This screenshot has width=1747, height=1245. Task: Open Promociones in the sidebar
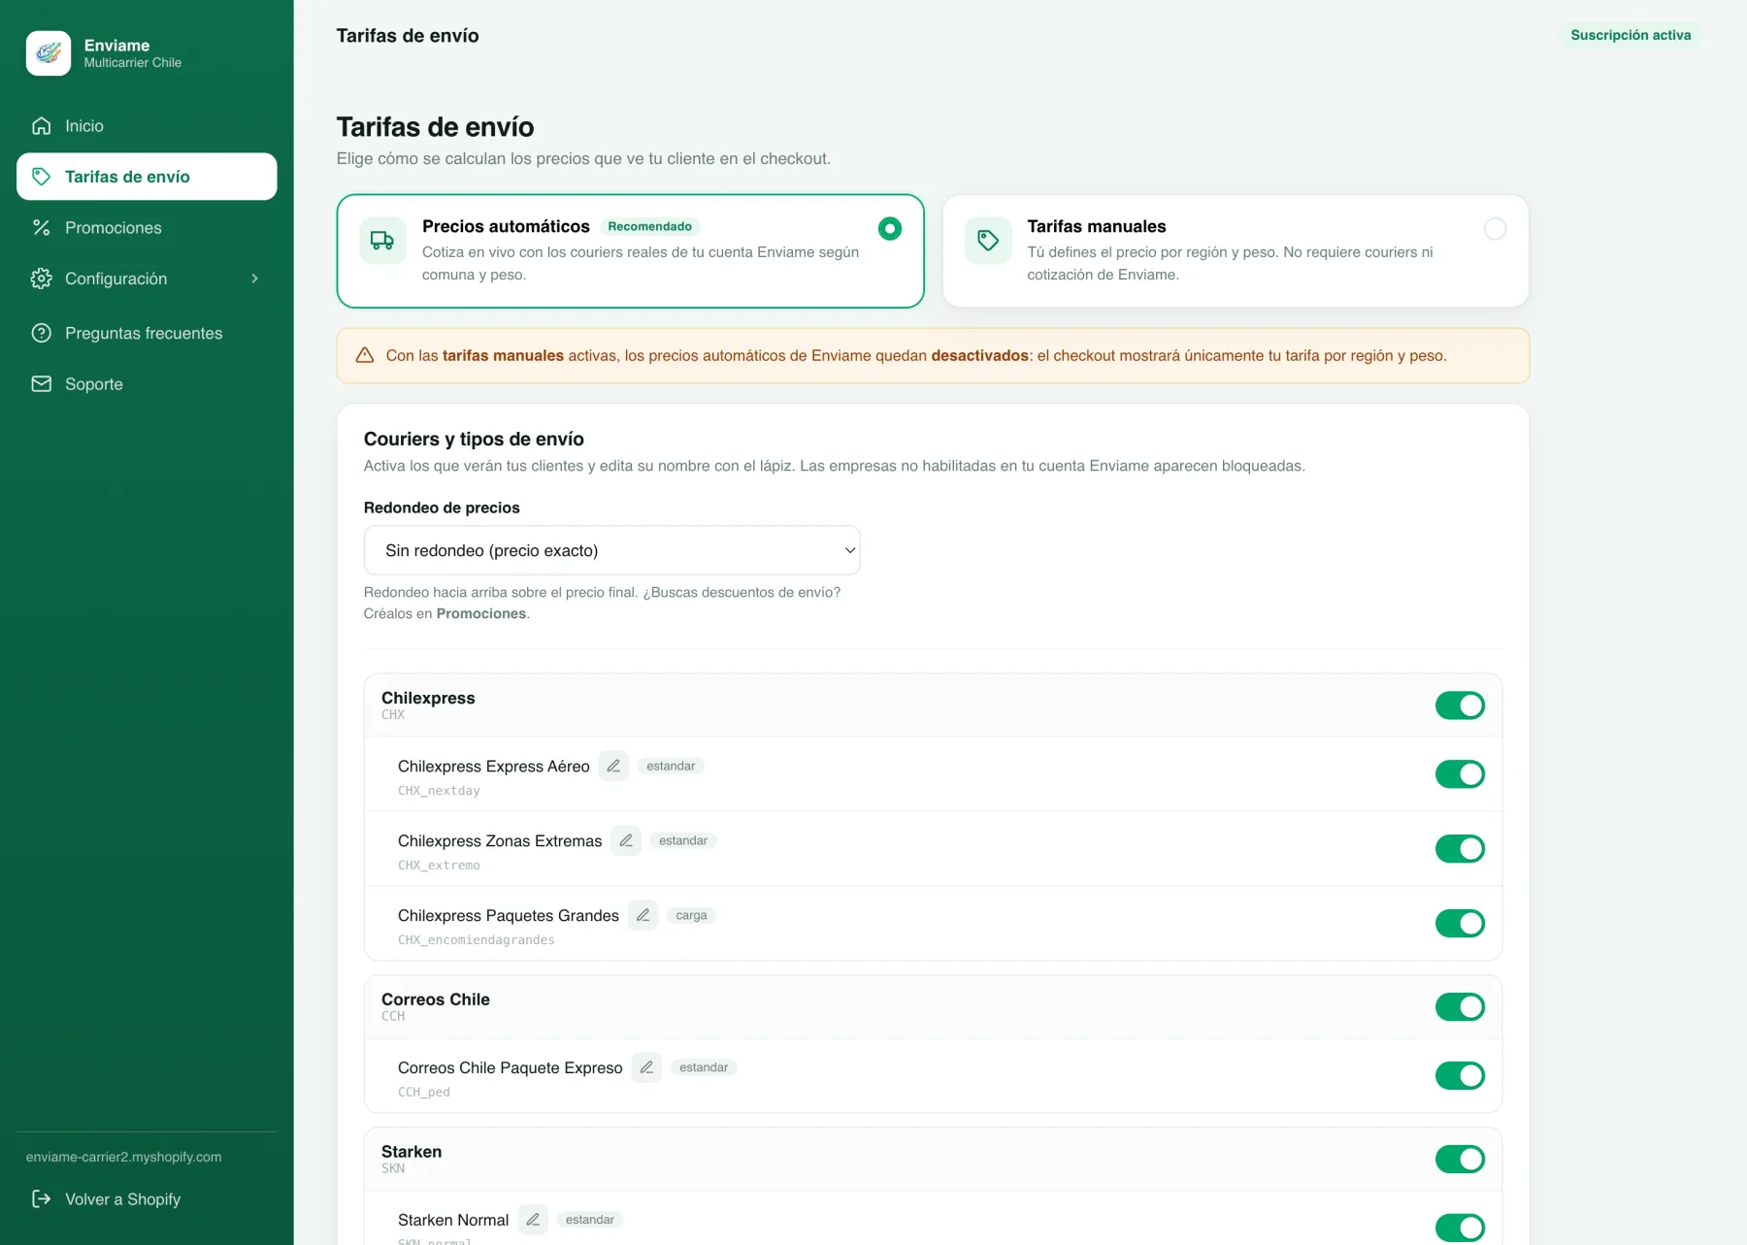click(x=147, y=228)
